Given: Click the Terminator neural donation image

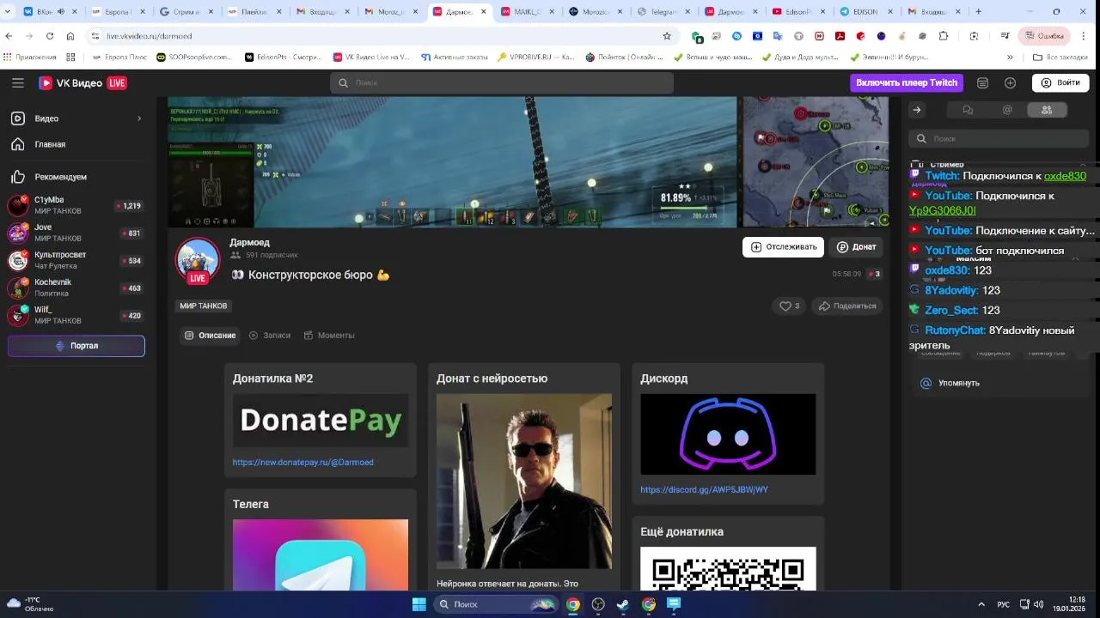Looking at the screenshot, I should [x=524, y=482].
